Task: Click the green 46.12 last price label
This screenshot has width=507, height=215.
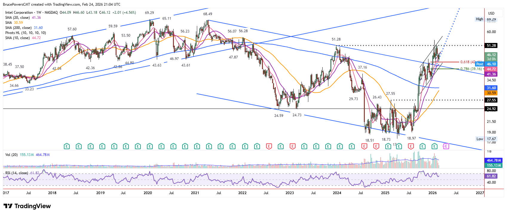Action: click(491, 55)
